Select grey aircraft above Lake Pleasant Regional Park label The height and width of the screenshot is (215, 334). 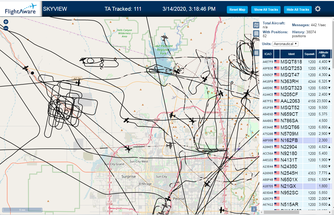click(x=165, y=38)
